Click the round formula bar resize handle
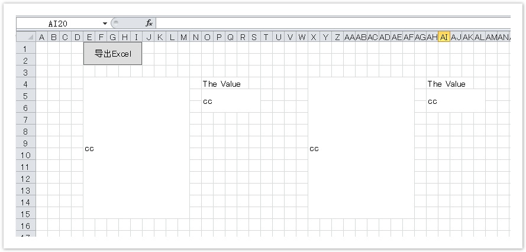Image resolution: width=526 pixels, height=252 pixels. point(115,23)
